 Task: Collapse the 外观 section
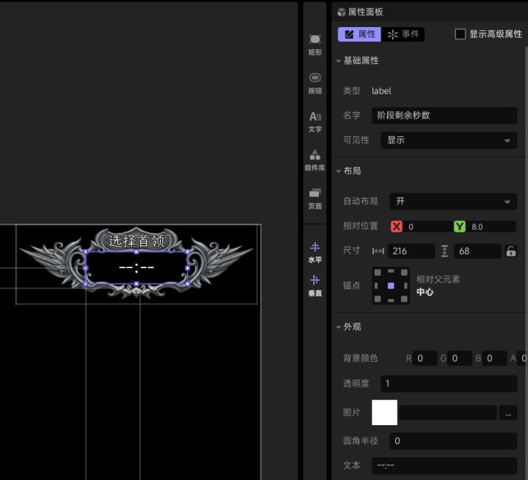pyautogui.click(x=338, y=327)
